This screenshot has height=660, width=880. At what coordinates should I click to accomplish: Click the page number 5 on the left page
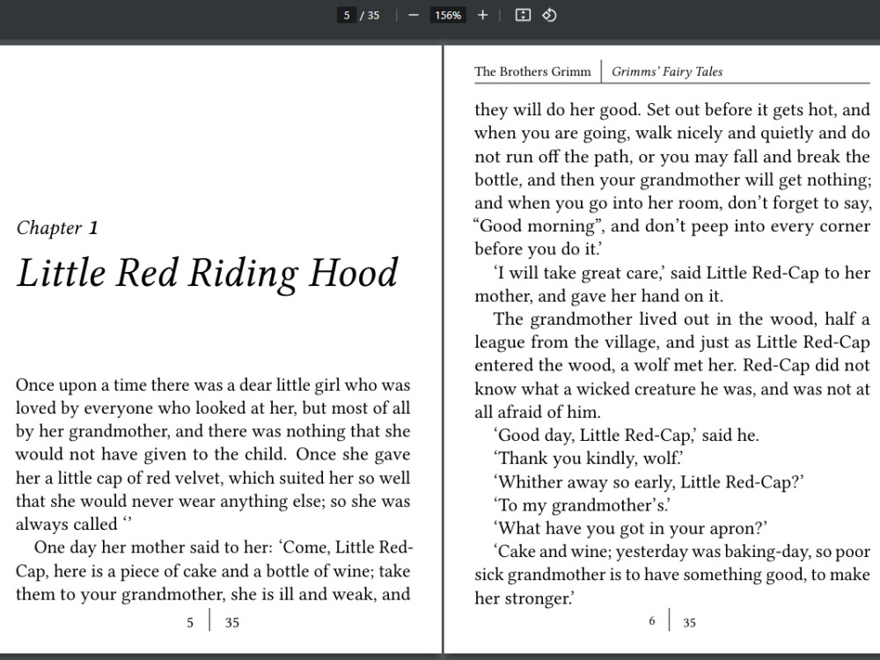point(189,622)
